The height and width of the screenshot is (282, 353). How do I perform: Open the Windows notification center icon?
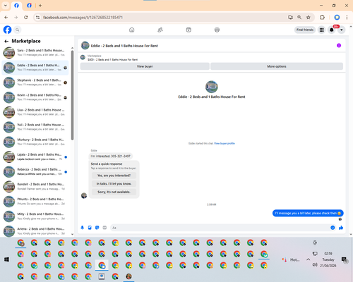pyautogui.click(x=345, y=259)
